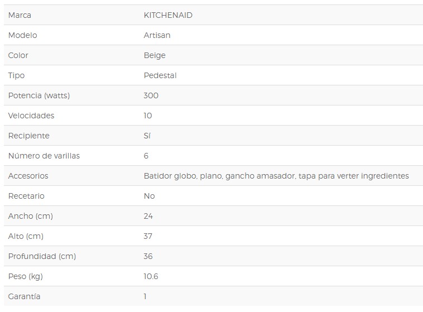423x312 pixels.
Task: Click the Profundidad (cm) label
Action: 42,256
